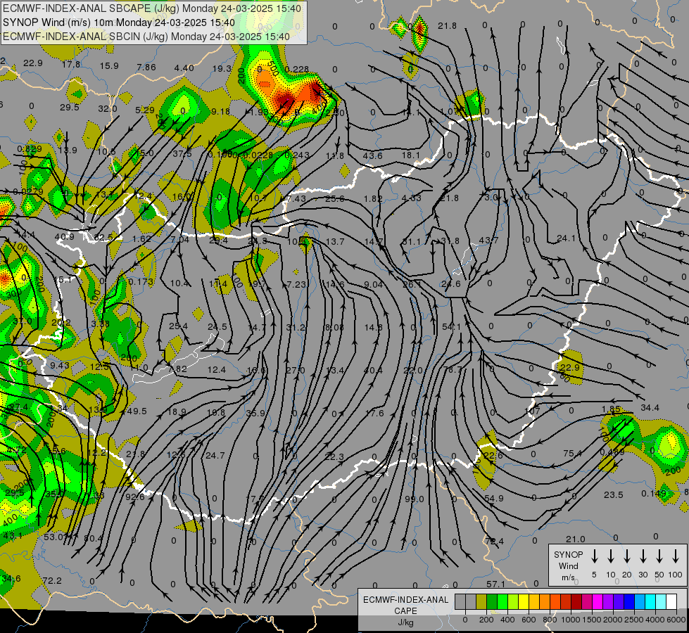Click the '80.4' value on the map
The height and width of the screenshot is (633, 689).
click(93, 537)
